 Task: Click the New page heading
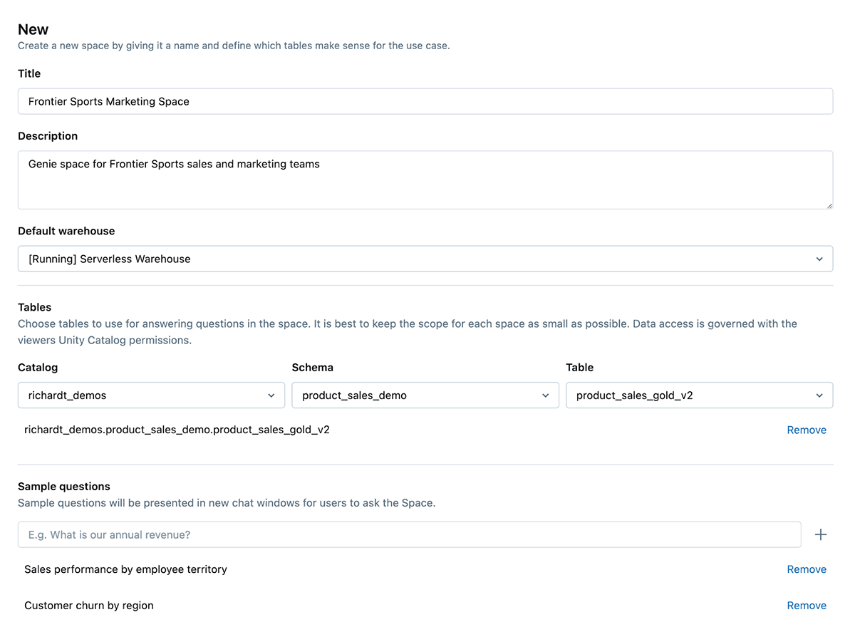pos(33,29)
